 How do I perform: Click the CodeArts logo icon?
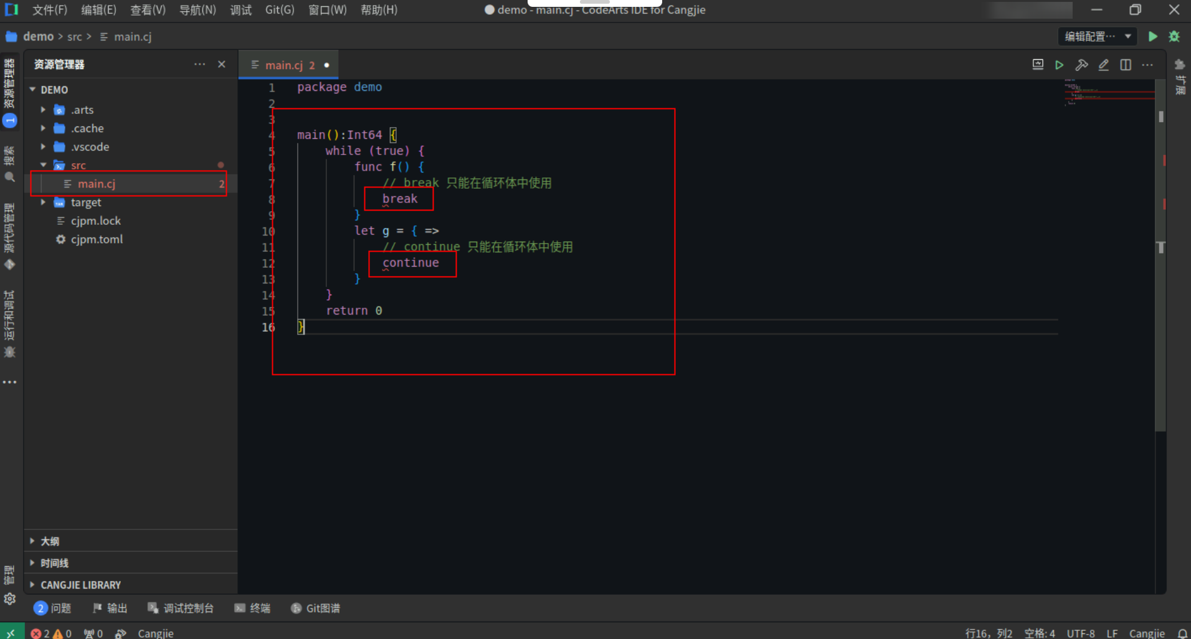coord(12,10)
